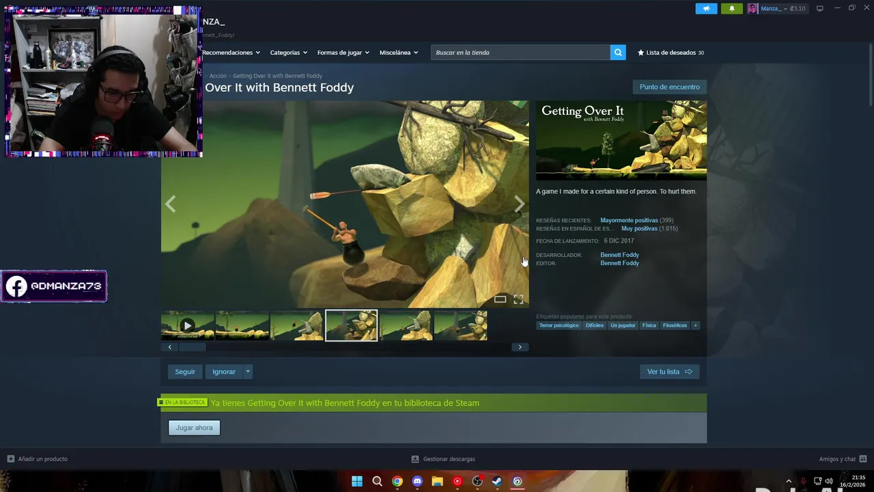
Task: Click the Seguir button
Action: [185, 372]
